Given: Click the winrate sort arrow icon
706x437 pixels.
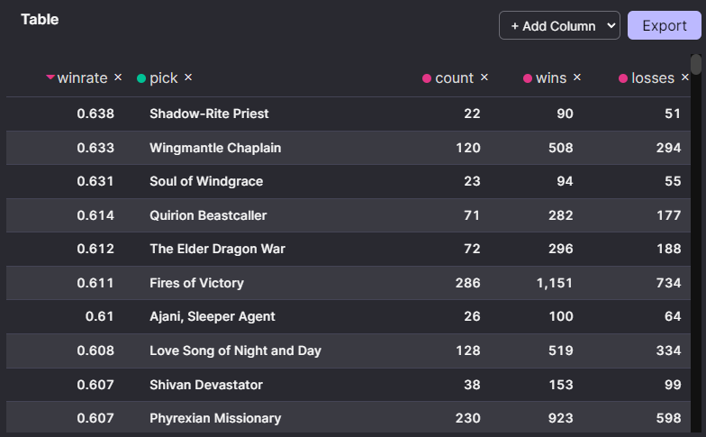Looking at the screenshot, I should point(50,78).
